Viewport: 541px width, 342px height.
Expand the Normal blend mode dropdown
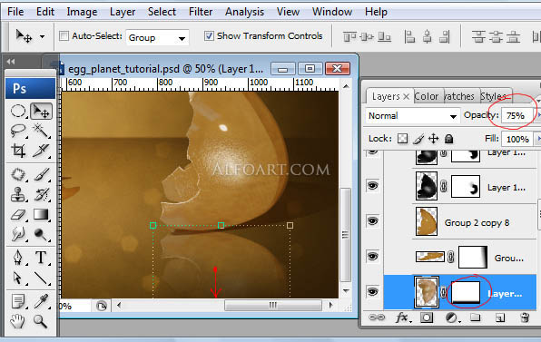tap(413, 116)
